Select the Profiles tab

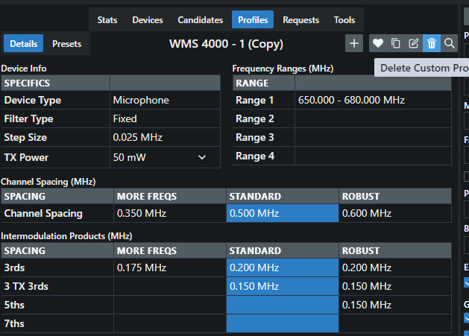pyautogui.click(x=253, y=19)
